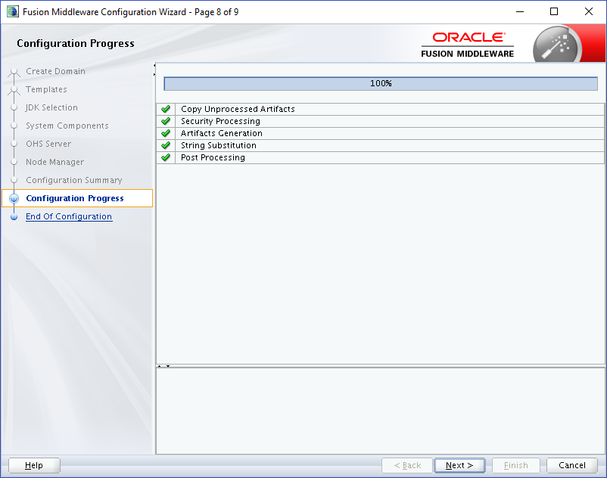Click the disabled Back button
Image resolution: width=607 pixels, height=478 pixels.
pos(407,465)
